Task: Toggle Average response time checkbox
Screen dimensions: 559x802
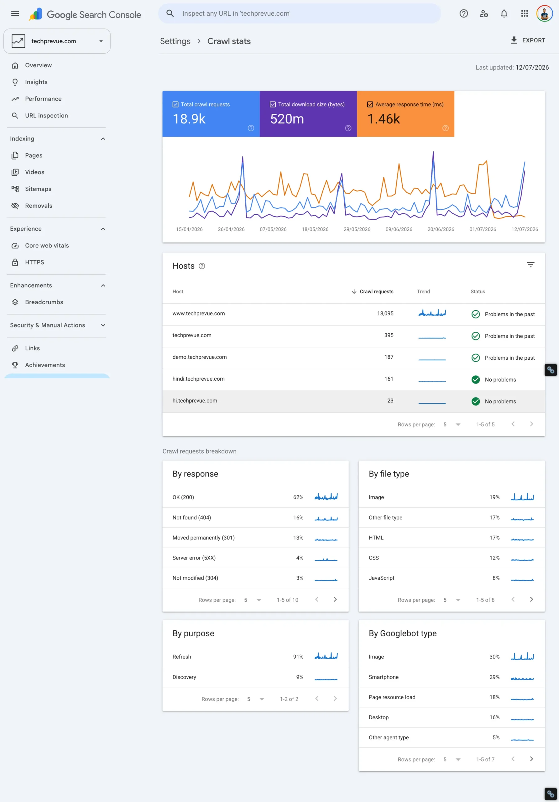Action: point(370,104)
